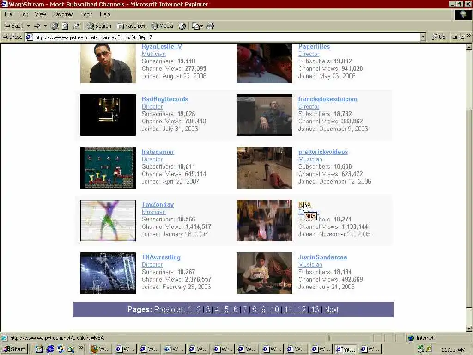
Task: Click the Print icon
Action: (x=210, y=26)
